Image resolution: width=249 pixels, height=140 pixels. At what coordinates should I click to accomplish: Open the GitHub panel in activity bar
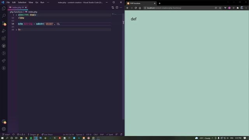[4, 46]
